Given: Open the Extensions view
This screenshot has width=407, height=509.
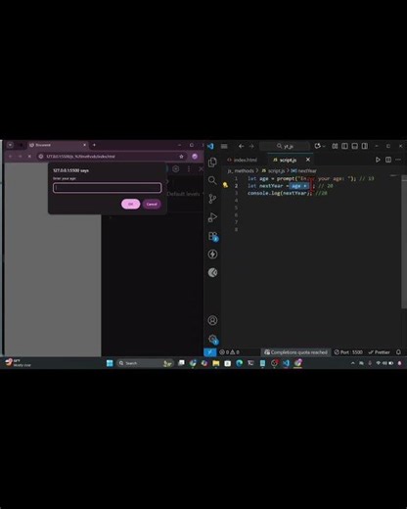Looking at the screenshot, I should (213, 236).
